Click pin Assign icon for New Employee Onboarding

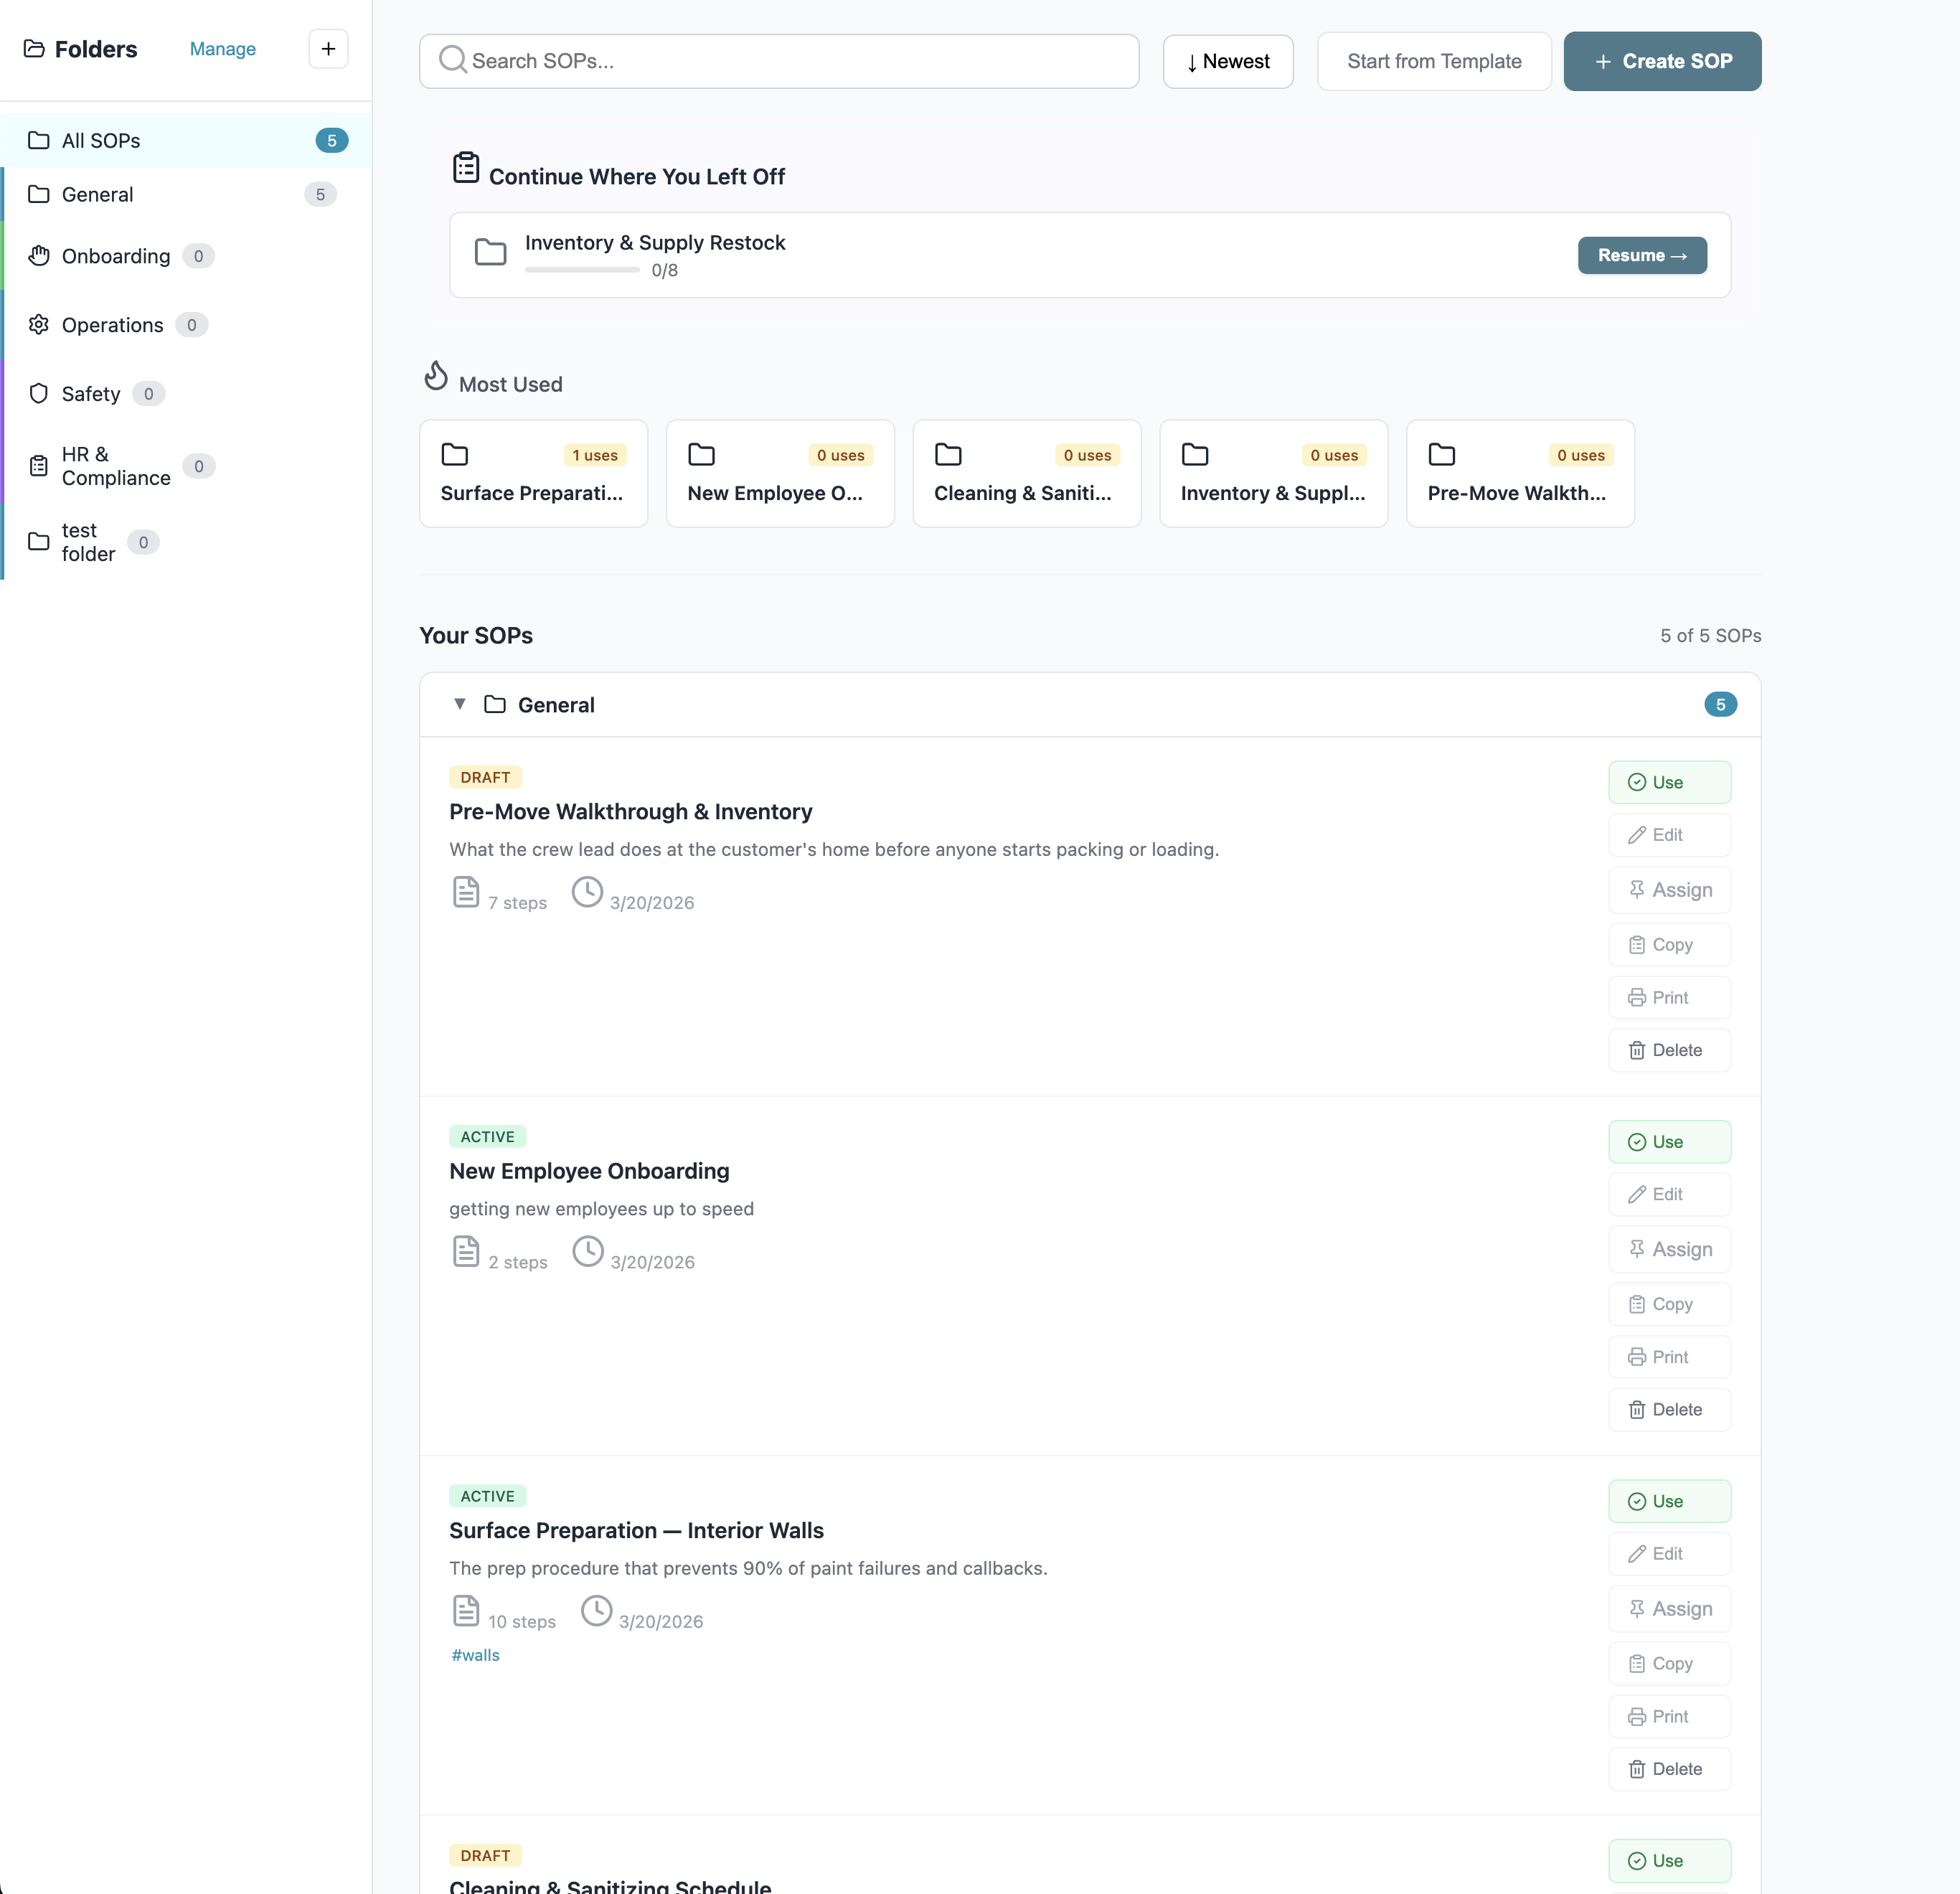tap(1637, 1249)
